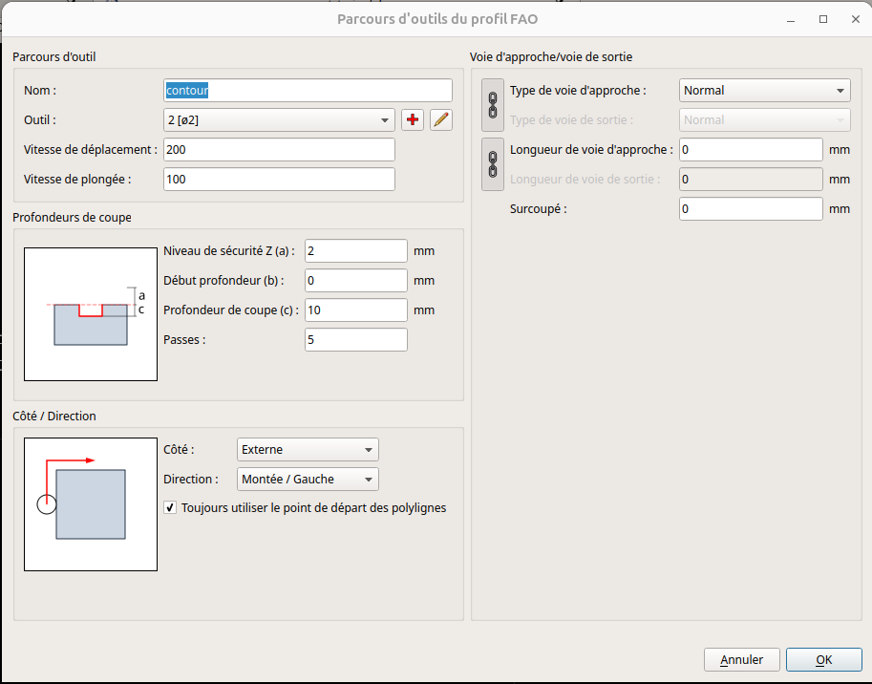The height and width of the screenshot is (684, 872).
Task: Open the Direction dropdown showing Montée / Gauche
Action: [x=307, y=480]
